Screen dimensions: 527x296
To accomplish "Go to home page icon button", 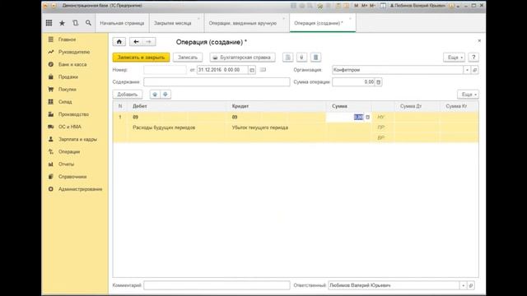I will (x=119, y=42).
